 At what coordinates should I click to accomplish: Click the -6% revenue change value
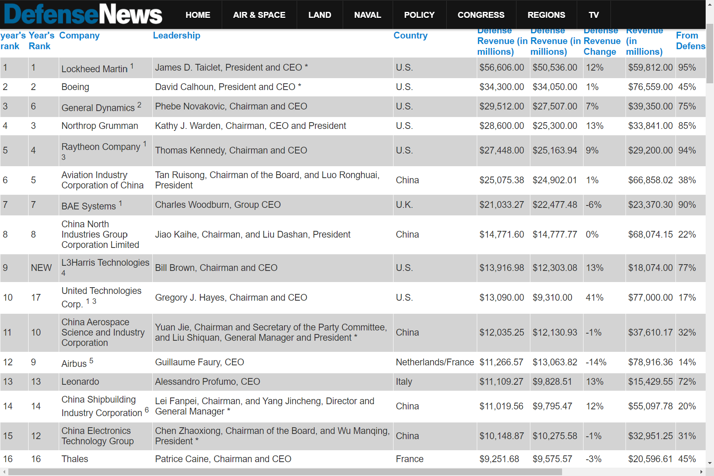pyautogui.click(x=593, y=205)
